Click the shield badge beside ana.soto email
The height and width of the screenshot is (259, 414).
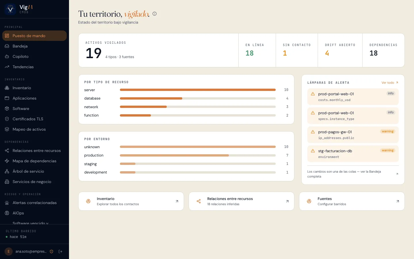click(51, 252)
